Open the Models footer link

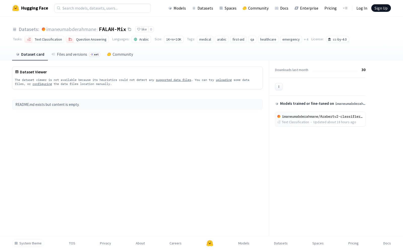point(244,243)
